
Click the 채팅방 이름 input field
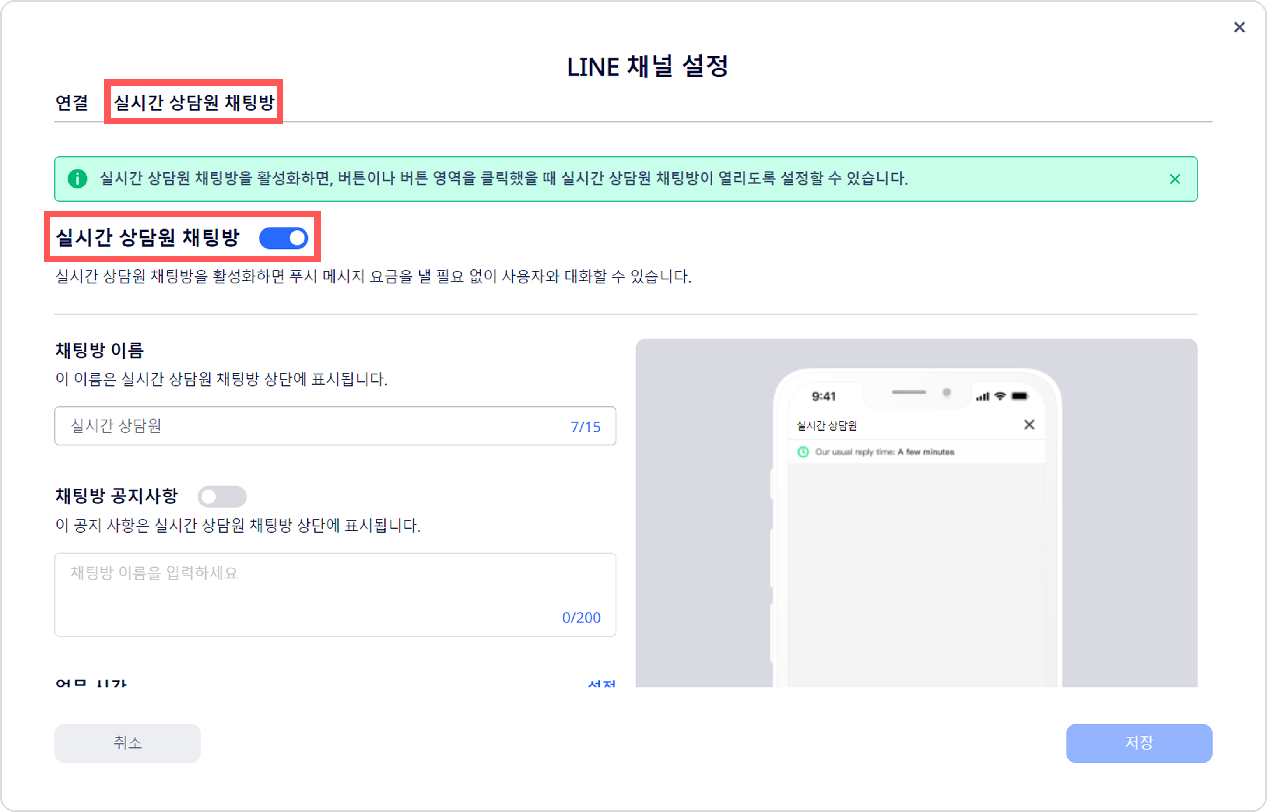point(335,426)
